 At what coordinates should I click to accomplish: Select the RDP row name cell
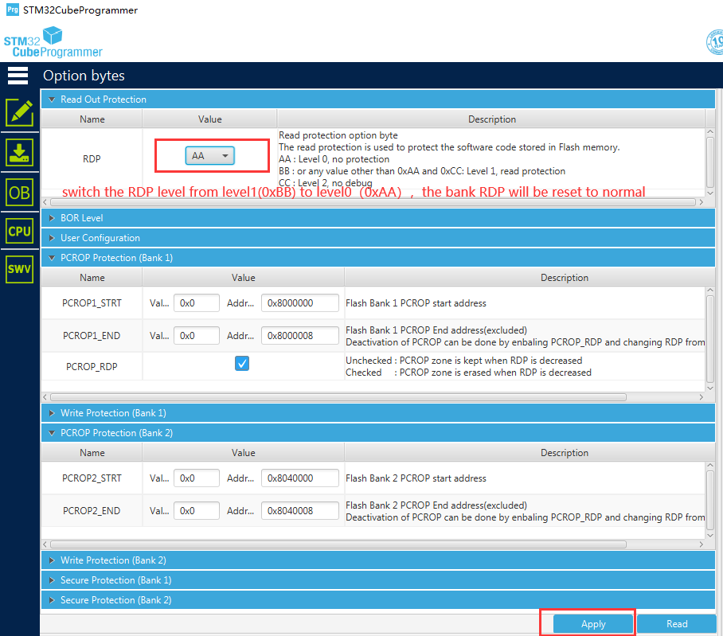coord(92,159)
